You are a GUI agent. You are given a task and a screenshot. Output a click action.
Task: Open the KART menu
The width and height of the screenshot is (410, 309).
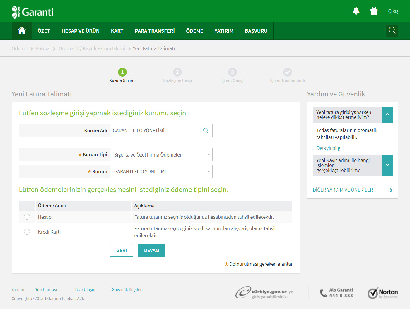point(117,31)
